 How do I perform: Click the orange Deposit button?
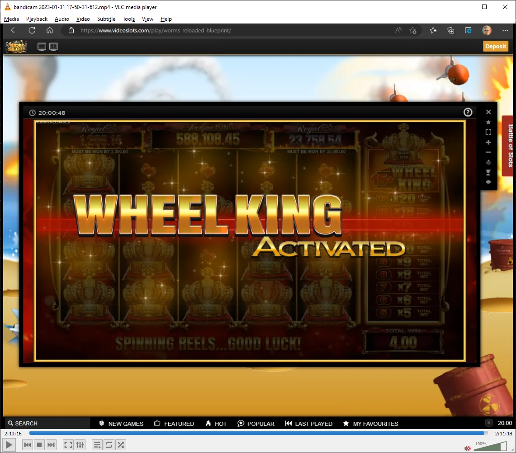tap(495, 47)
